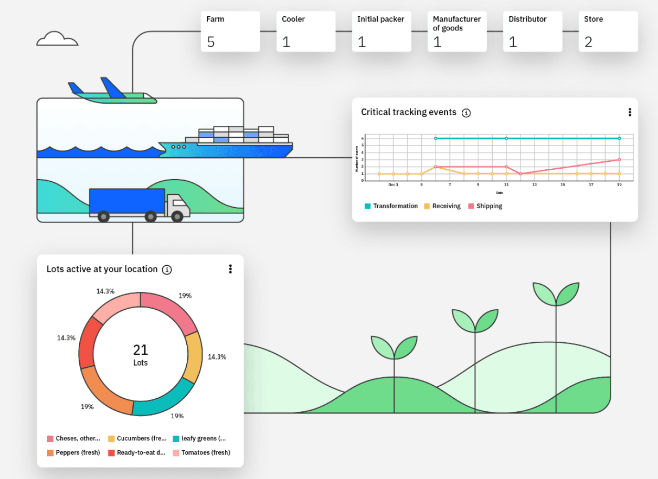Screen dimensions: 658x479
Task: Click info icon beside Lots active title
Action: [x=167, y=269]
